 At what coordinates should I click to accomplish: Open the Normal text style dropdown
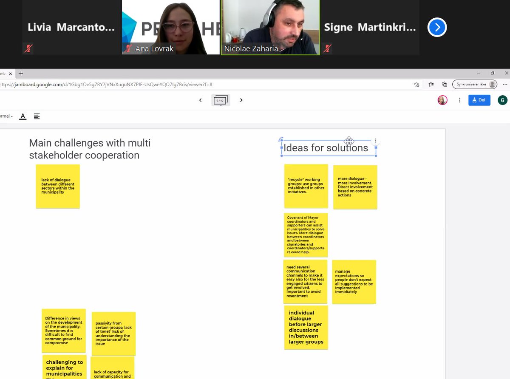point(6,116)
